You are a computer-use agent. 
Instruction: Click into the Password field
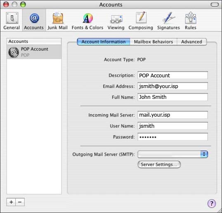172,137
